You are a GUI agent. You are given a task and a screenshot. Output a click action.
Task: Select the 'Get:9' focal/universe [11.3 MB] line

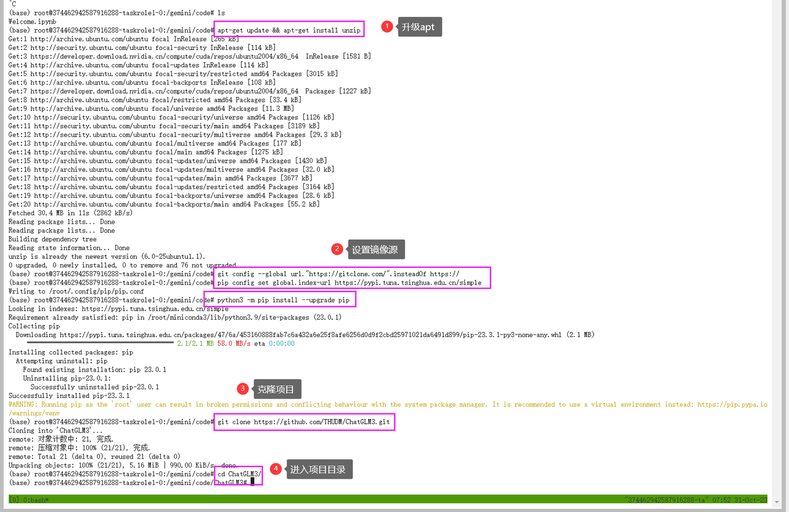click(x=151, y=108)
